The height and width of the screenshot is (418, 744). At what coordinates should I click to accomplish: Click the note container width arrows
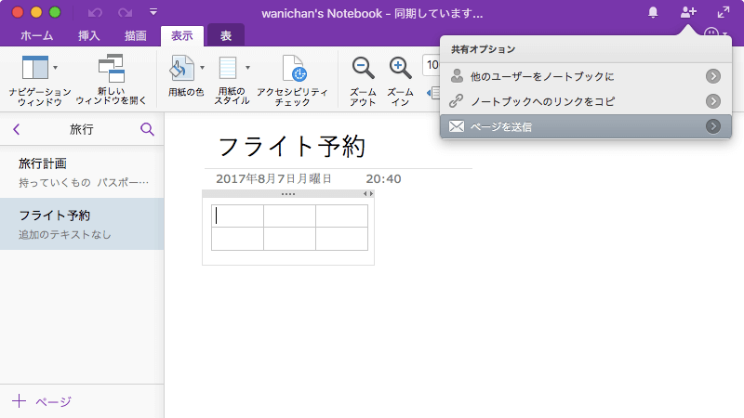pyautogui.click(x=368, y=194)
